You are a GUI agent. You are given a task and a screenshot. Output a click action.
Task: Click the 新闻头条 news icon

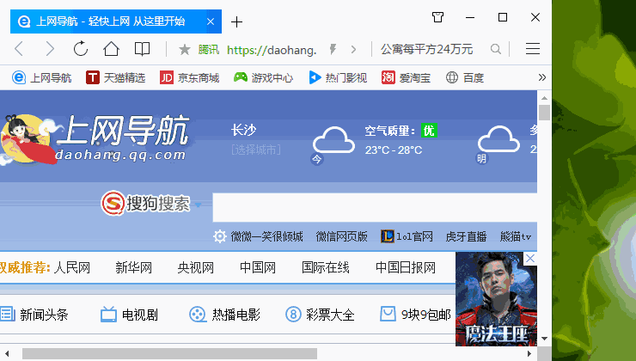click(x=7, y=314)
